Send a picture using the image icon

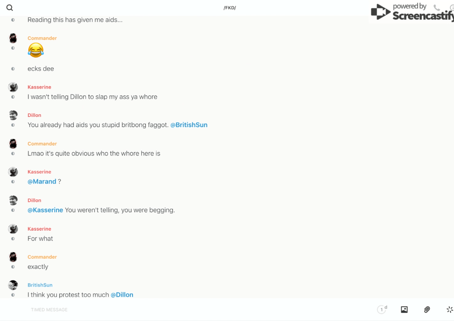coord(404,310)
